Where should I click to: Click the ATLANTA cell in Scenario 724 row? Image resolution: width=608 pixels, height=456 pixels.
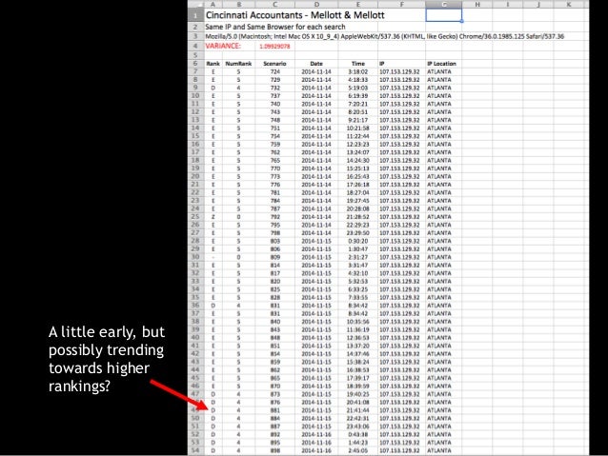coord(441,71)
